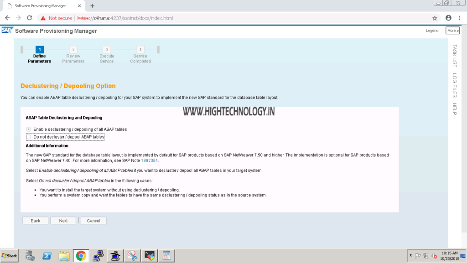
Task: Click the network tray icon
Action: coord(426,256)
